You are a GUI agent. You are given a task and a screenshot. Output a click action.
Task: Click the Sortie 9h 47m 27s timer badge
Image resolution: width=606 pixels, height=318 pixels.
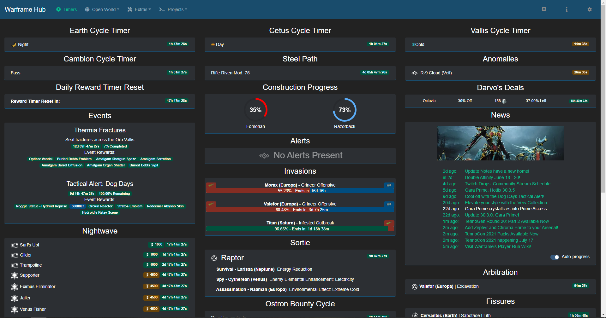pos(378,256)
